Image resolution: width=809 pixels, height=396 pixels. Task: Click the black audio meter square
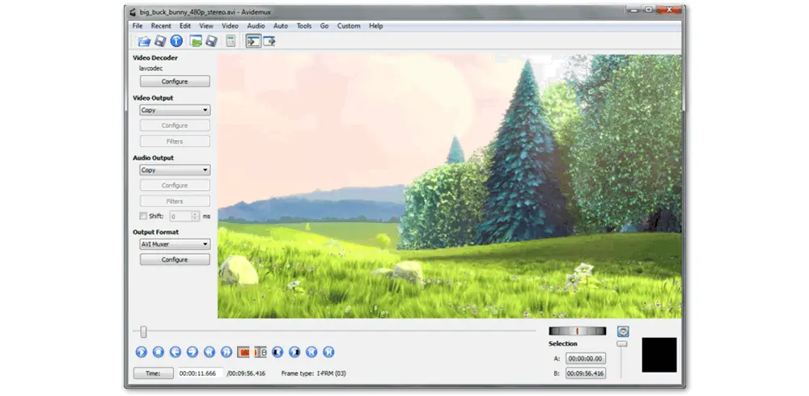pos(659,355)
